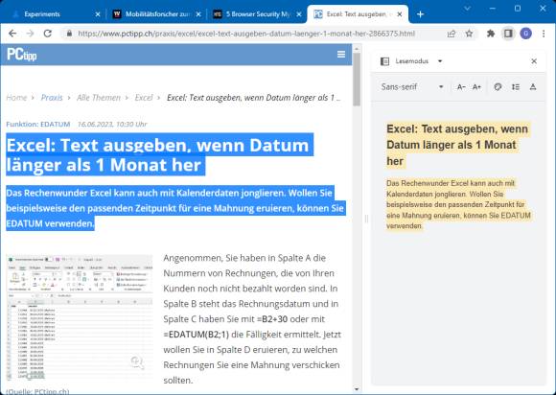This screenshot has width=556, height=395.
Task: Close the reading mode side panel
Action: coord(534,61)
